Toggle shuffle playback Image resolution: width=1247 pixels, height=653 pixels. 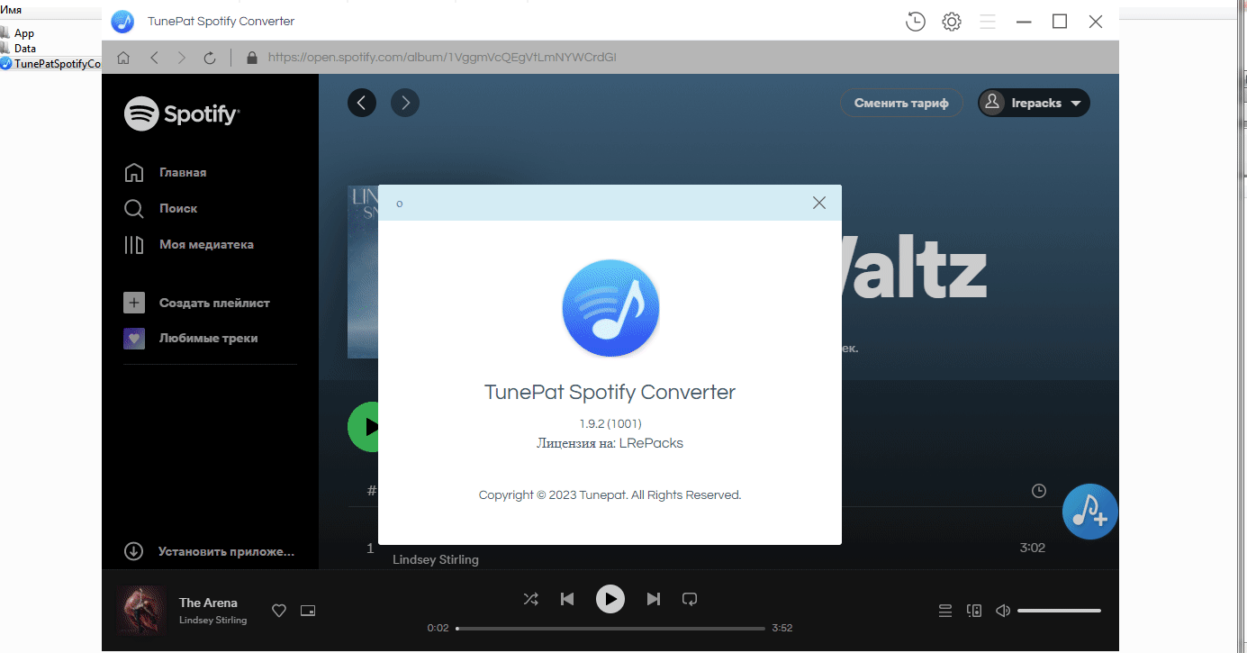[x=531, y=598]
